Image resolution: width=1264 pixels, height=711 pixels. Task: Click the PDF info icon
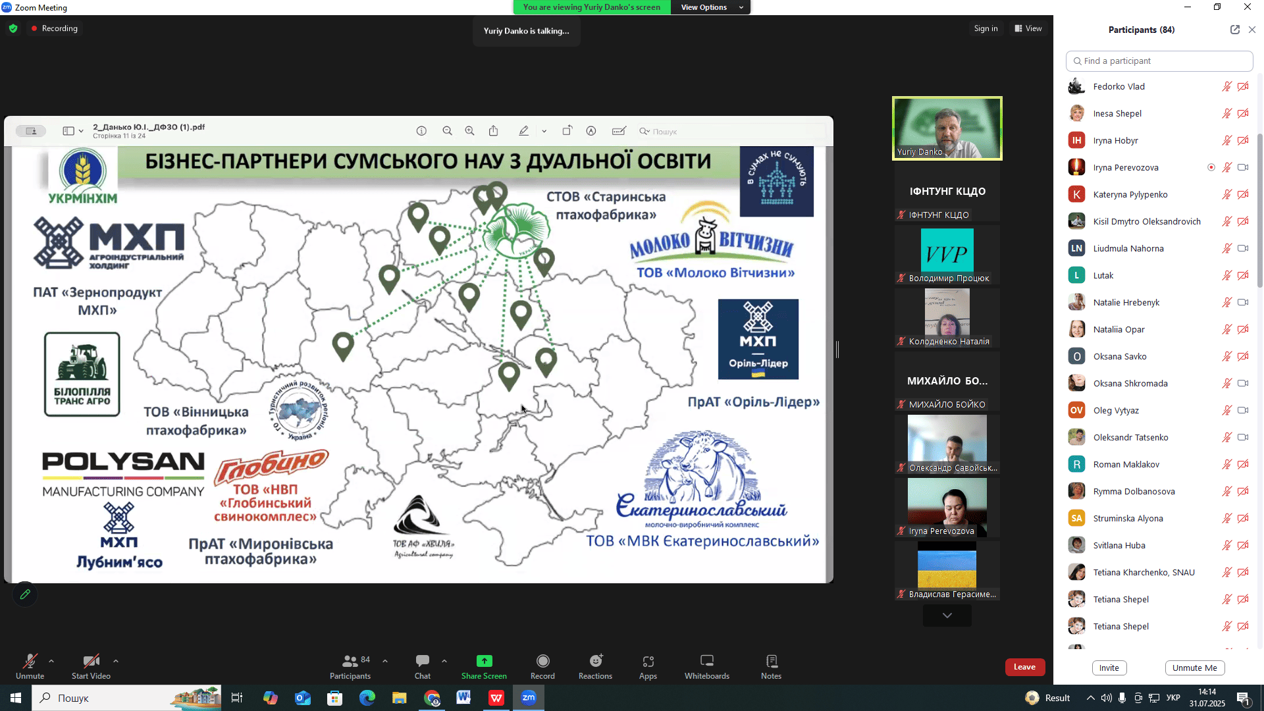[x=421, y=131]
